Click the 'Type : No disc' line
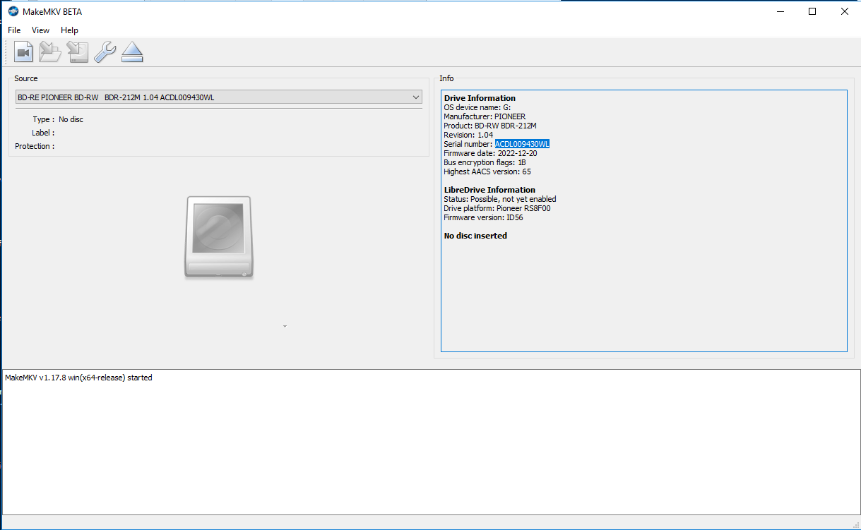The width and height of the screenshot is (861, 530). pyautogui.click(x=58, y=119)
